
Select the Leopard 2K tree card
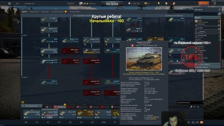click(92, 51)
